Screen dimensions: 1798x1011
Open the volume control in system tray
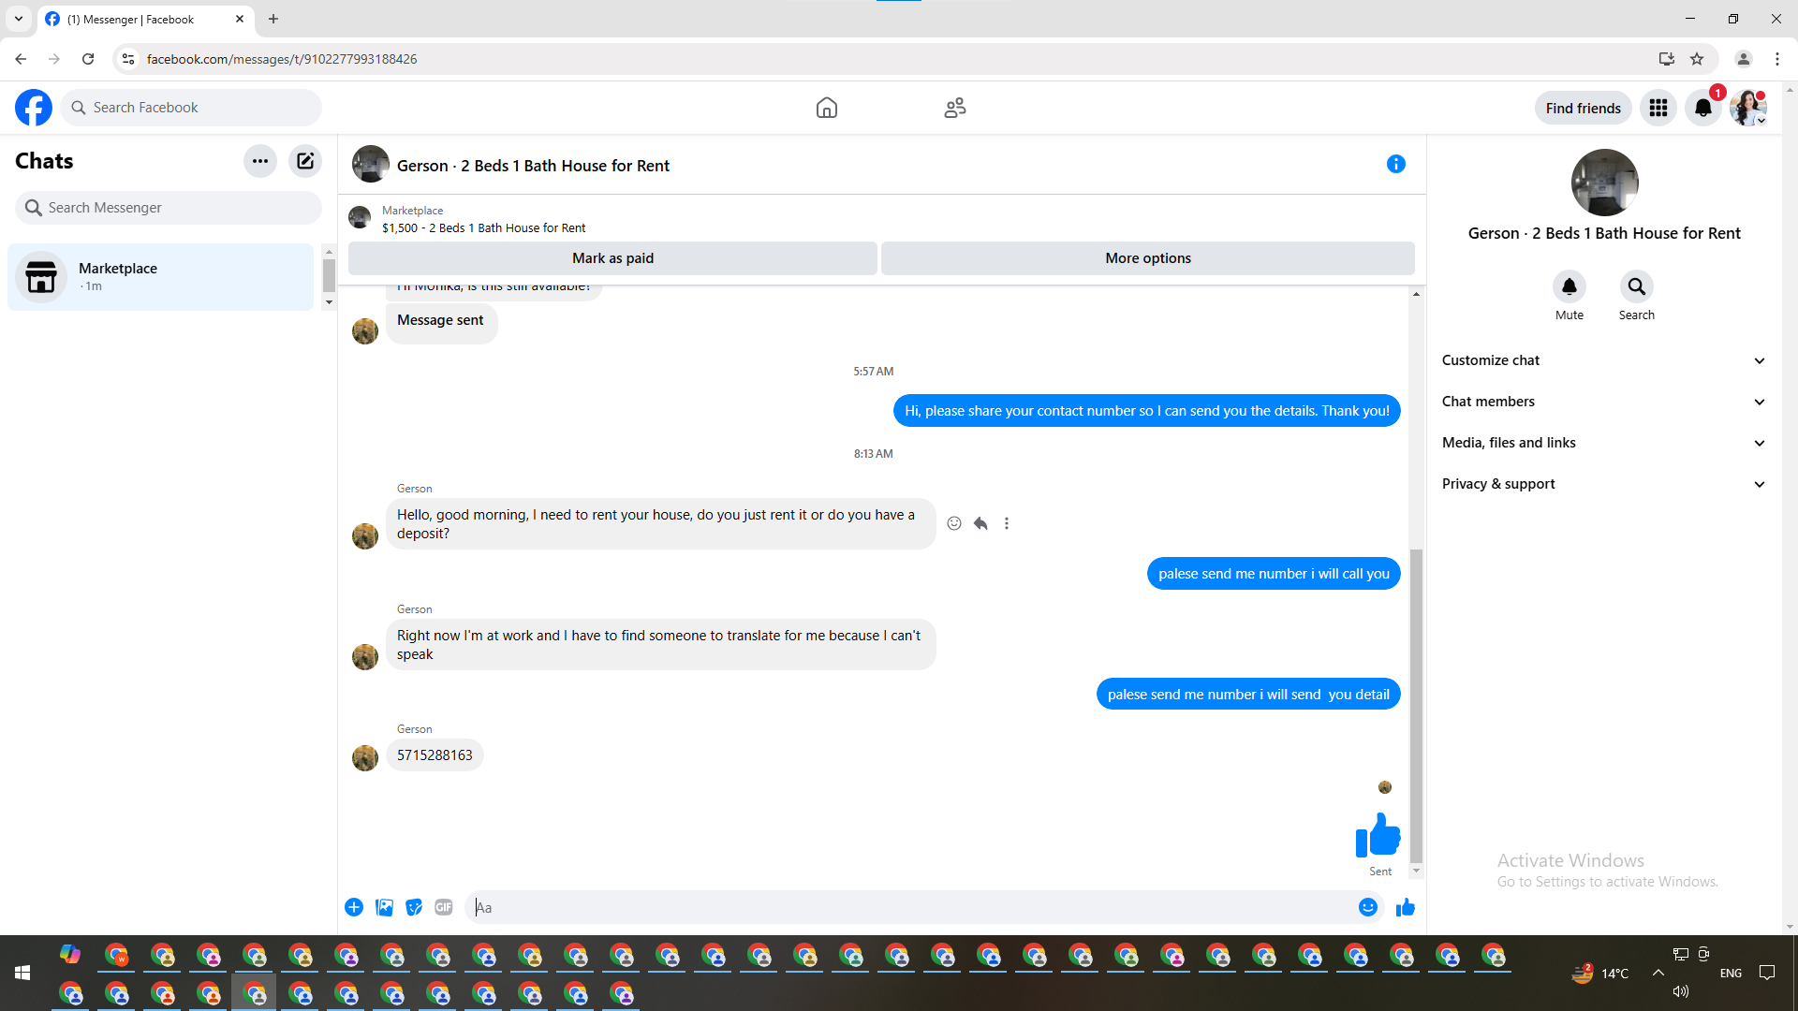tap(1681, 991)
